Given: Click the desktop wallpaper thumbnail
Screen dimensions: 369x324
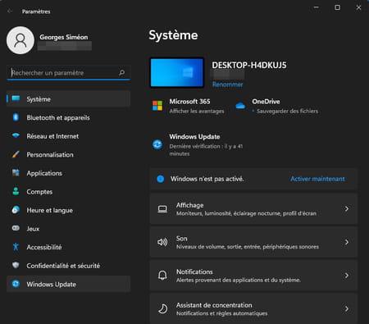Looking at the screenshot, I should (x=177, y=73).
